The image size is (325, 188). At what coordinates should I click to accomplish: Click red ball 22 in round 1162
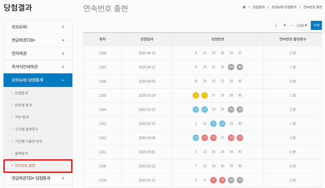coord(214,138)
